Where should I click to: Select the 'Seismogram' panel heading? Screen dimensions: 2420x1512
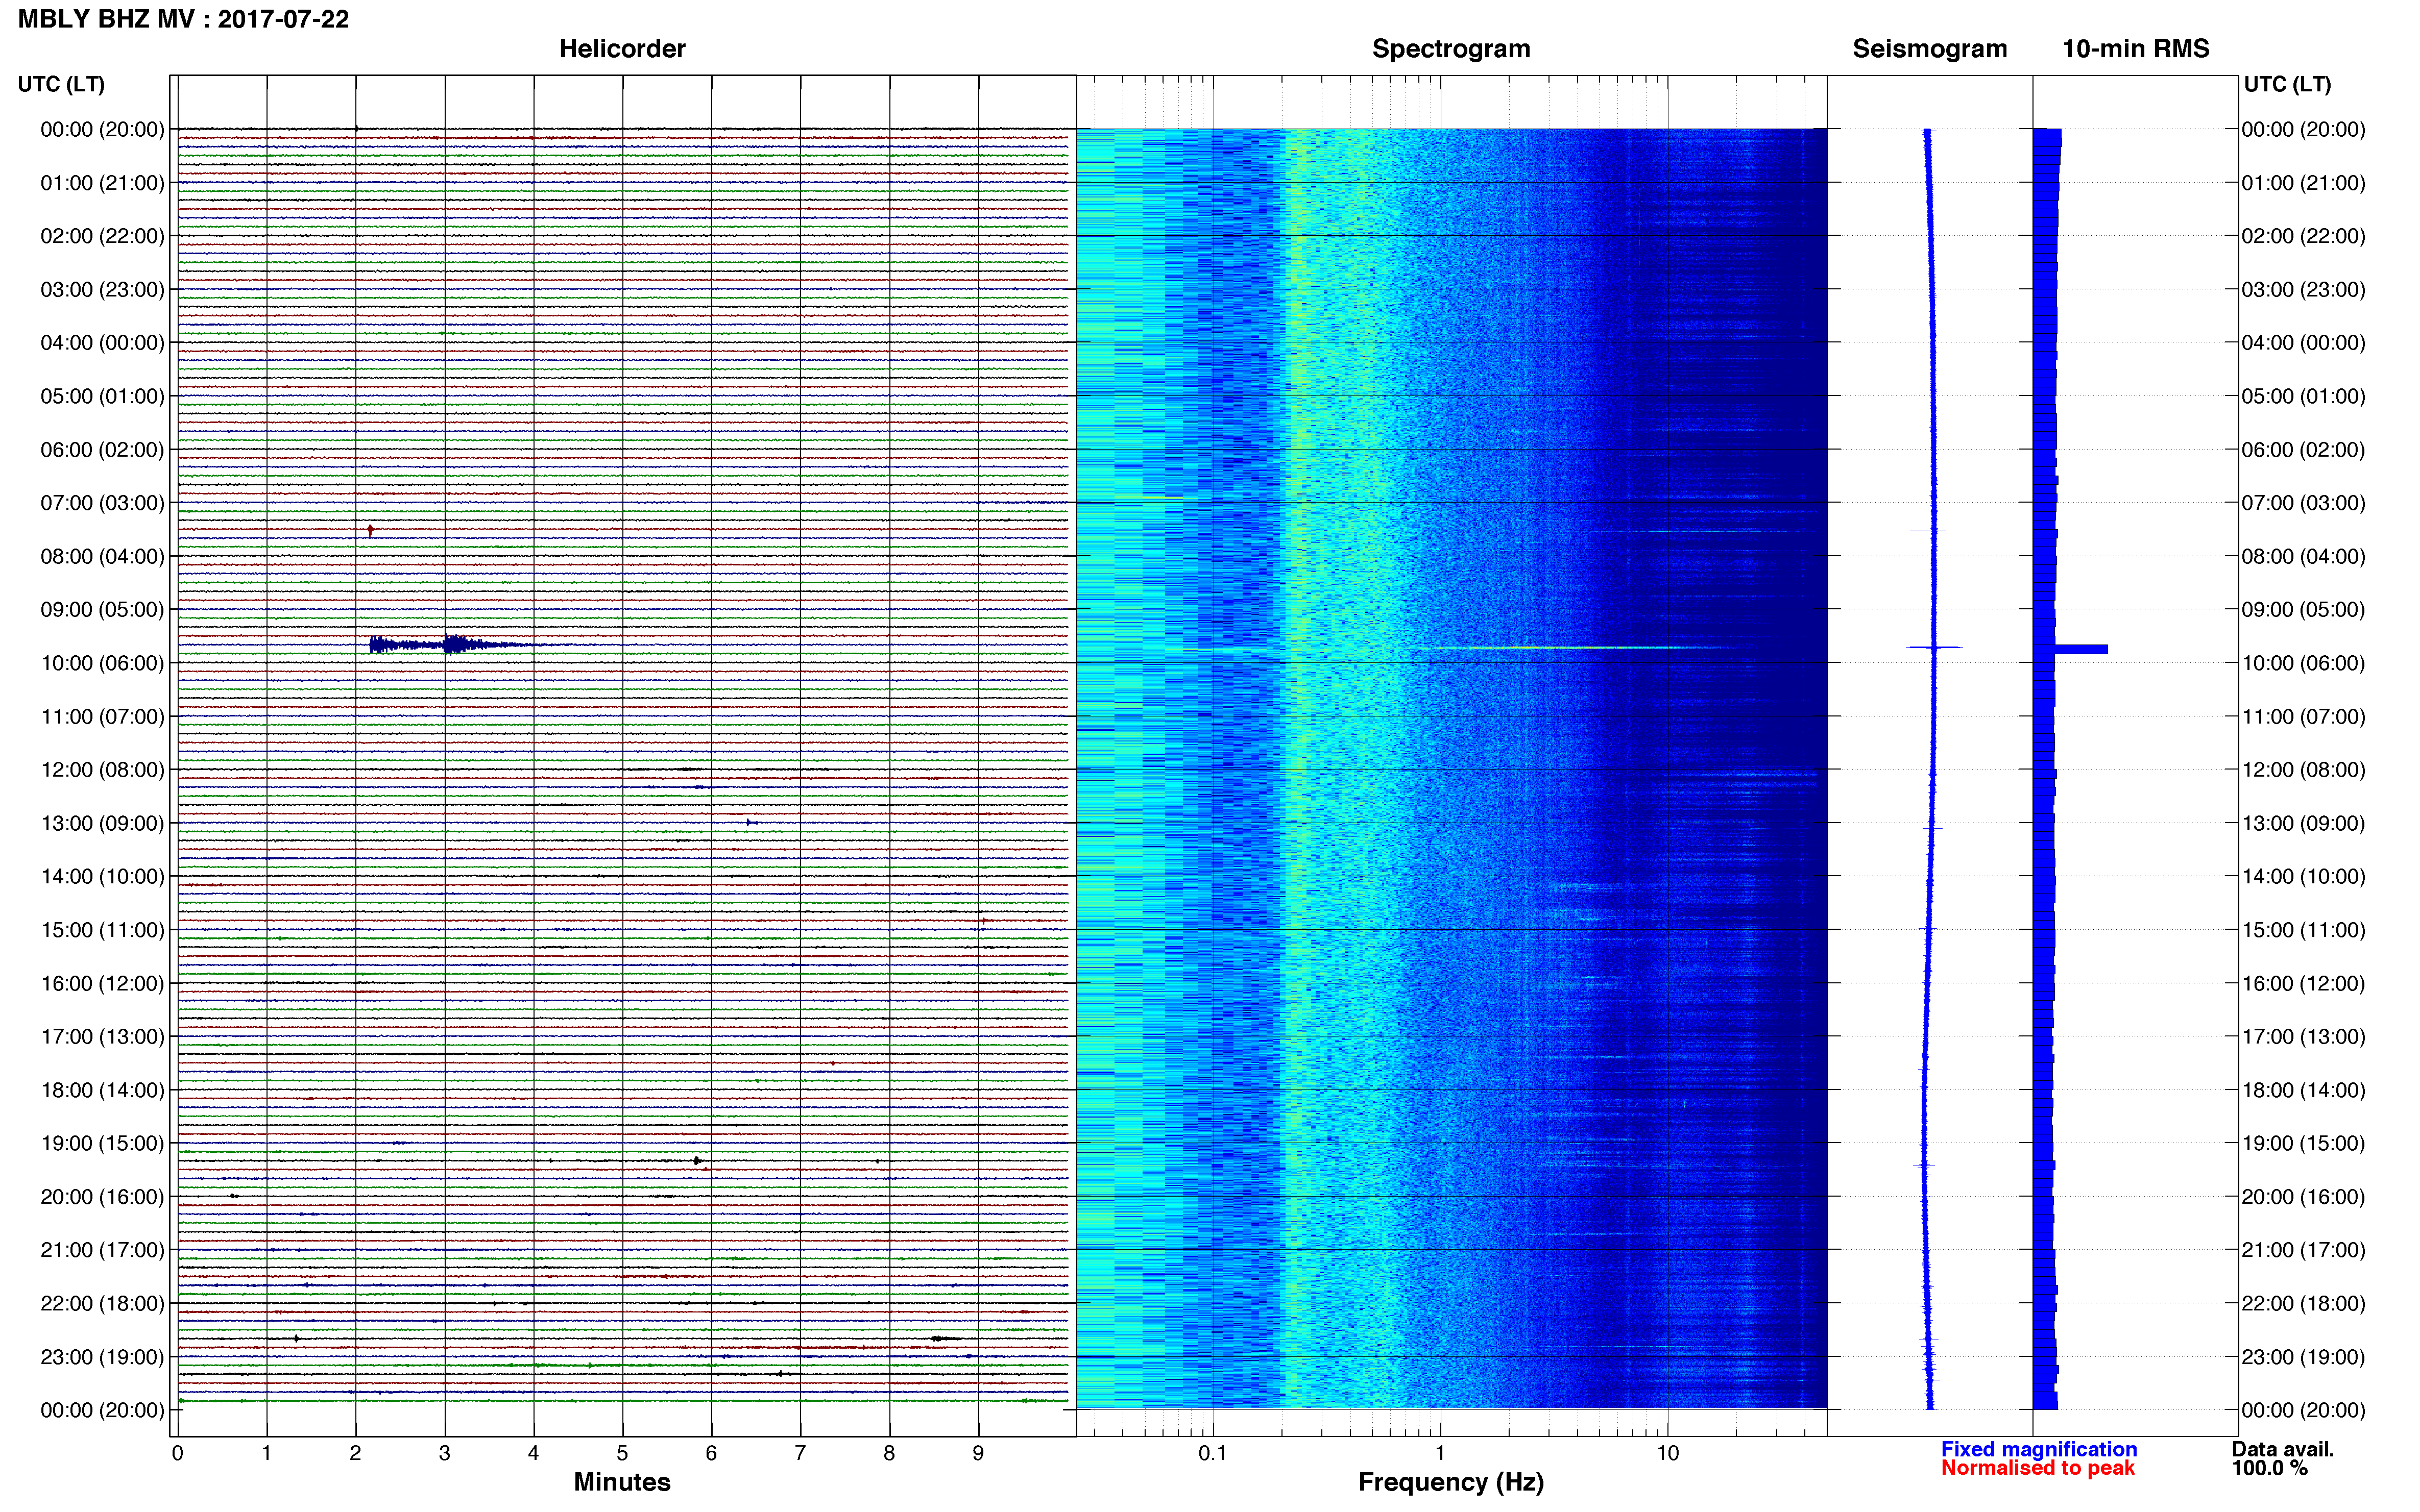click(x=1929, y=49)
